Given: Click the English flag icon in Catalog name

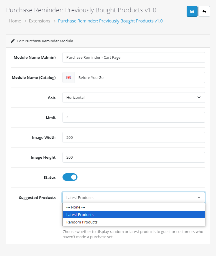Looking at the screenshot, I should [x=69, y=77].
